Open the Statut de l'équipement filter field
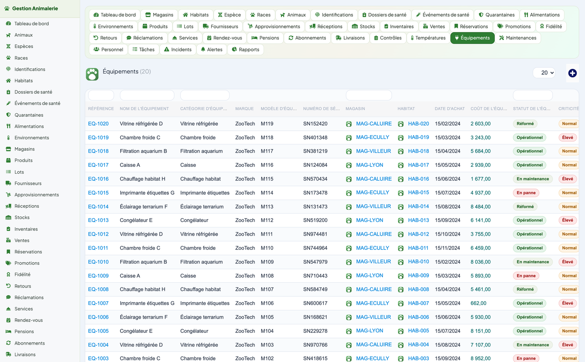Screen dimensions: 585x362 coord(532,95)
